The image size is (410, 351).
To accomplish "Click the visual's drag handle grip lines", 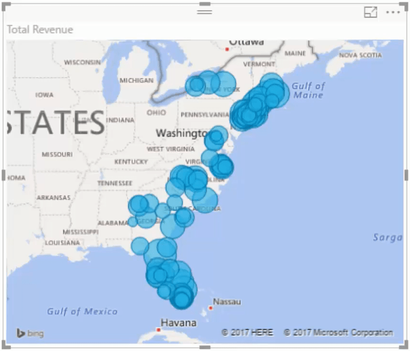I will (204, 12).
